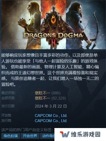Select the 开放世界 tag
This screenshot has height=141, width=106.
pos(30,136)
